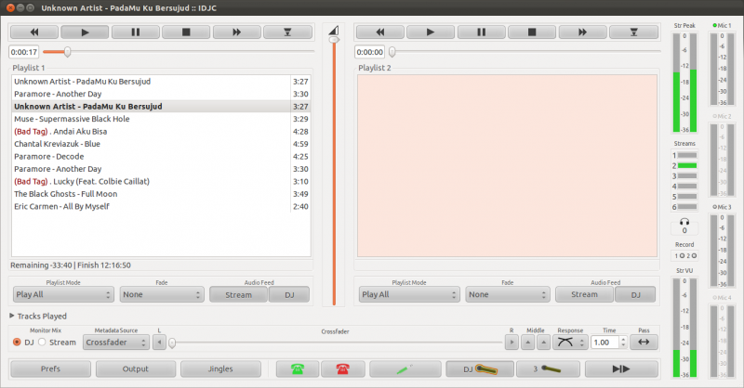Open the Prefs window
Viewport: 744px width, 388px height.
tap(50, 369)
